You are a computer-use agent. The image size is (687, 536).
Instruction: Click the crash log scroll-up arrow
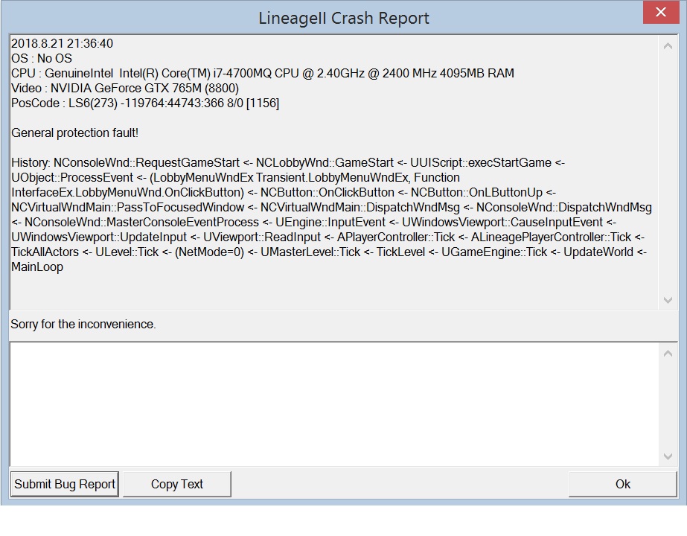tap(668, 45)
